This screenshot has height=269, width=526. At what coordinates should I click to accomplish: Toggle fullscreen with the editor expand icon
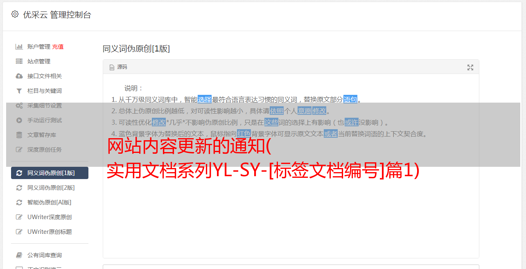pyautogui.click(x=470, y=67)
